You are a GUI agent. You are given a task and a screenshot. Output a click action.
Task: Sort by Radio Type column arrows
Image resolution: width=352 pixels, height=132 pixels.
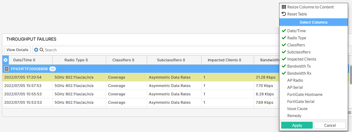point(87,60)
